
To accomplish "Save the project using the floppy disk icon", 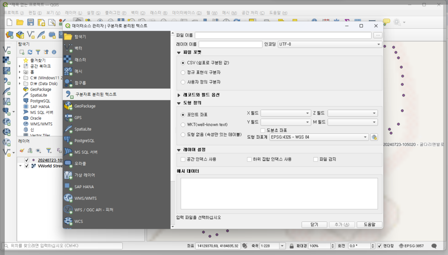I will (30, 22).
